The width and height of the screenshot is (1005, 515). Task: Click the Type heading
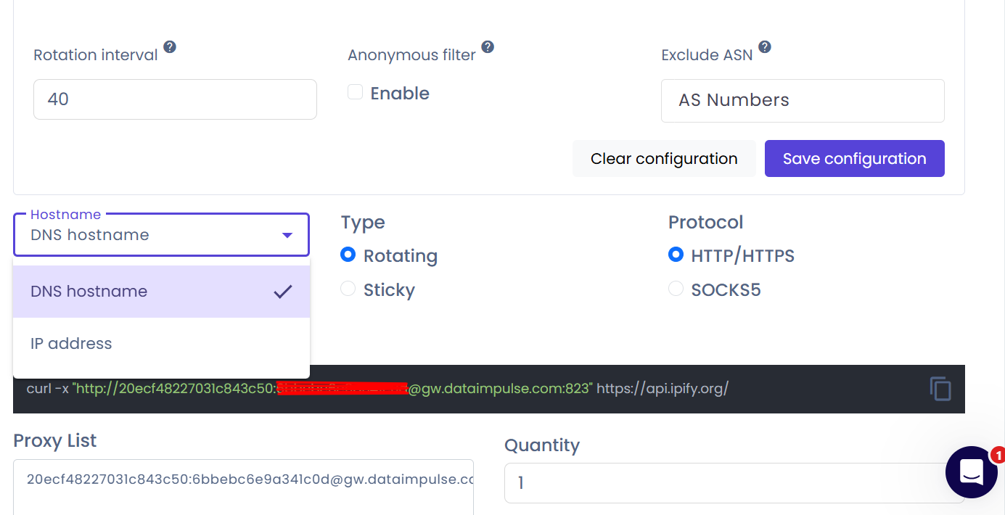click(363, 223)
